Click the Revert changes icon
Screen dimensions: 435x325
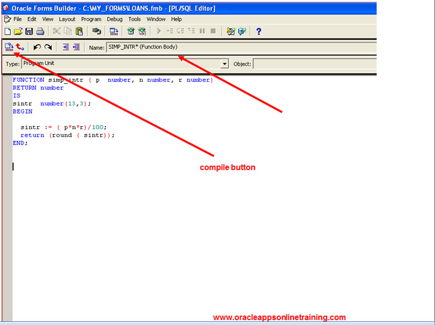20,47
